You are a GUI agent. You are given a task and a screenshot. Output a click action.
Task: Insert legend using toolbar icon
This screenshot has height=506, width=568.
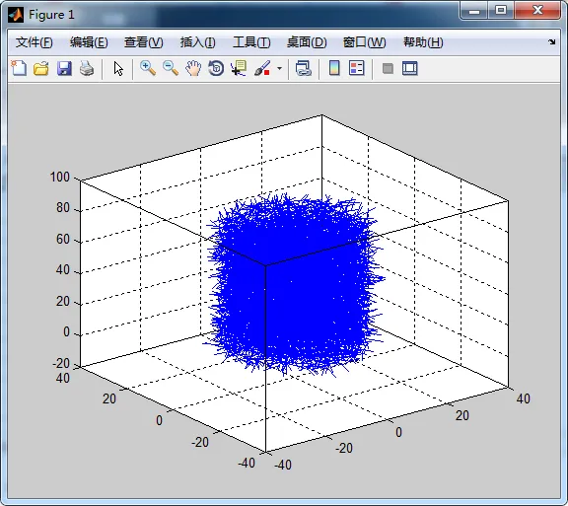point(356,68)
